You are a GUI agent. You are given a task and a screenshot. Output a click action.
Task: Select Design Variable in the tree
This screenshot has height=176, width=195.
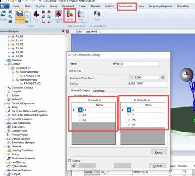21,139
